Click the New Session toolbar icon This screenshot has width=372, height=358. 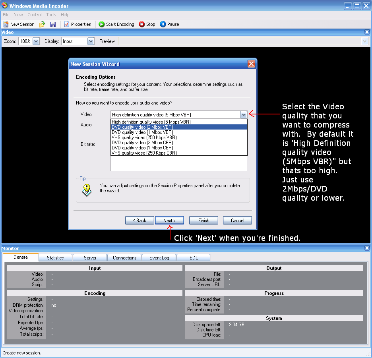[6, 24]
